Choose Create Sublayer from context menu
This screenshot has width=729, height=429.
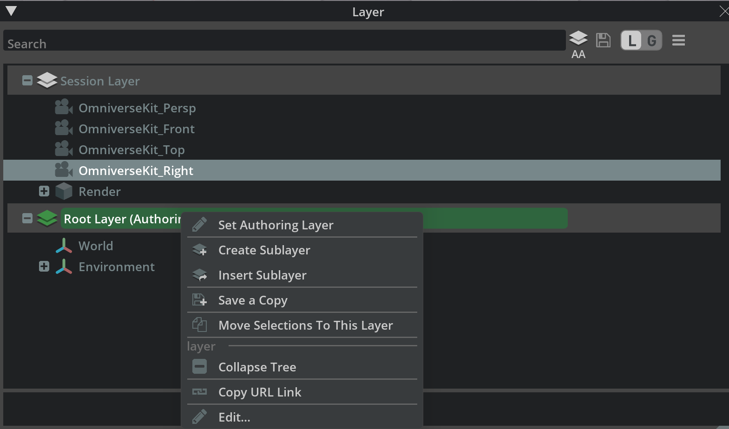click(x=264, y=250)
